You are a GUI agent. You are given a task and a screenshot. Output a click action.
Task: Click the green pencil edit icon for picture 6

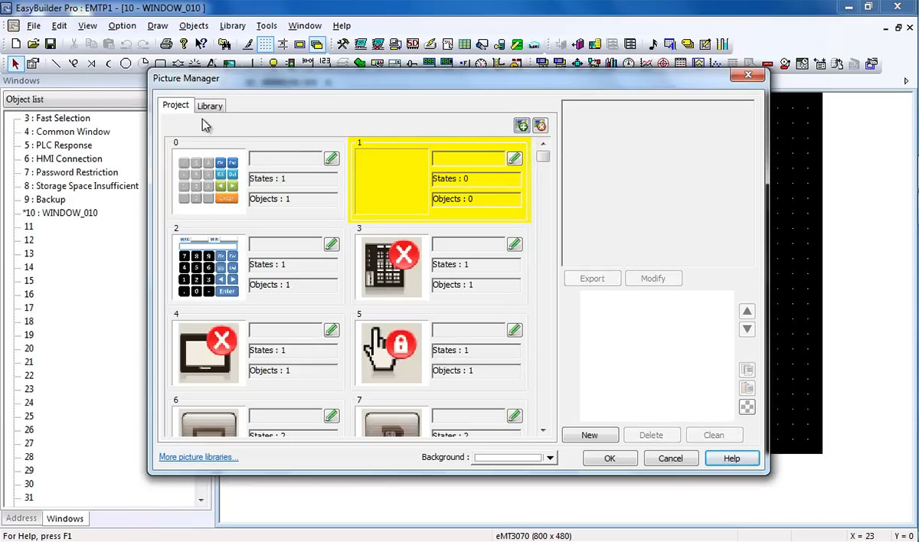click(x=331, y=416)
